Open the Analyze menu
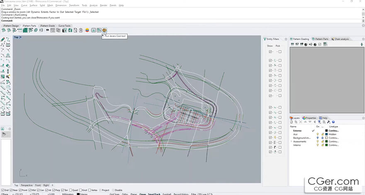This screenshot has height=195, width=365. pyautogui.click(x=93, y=5)
